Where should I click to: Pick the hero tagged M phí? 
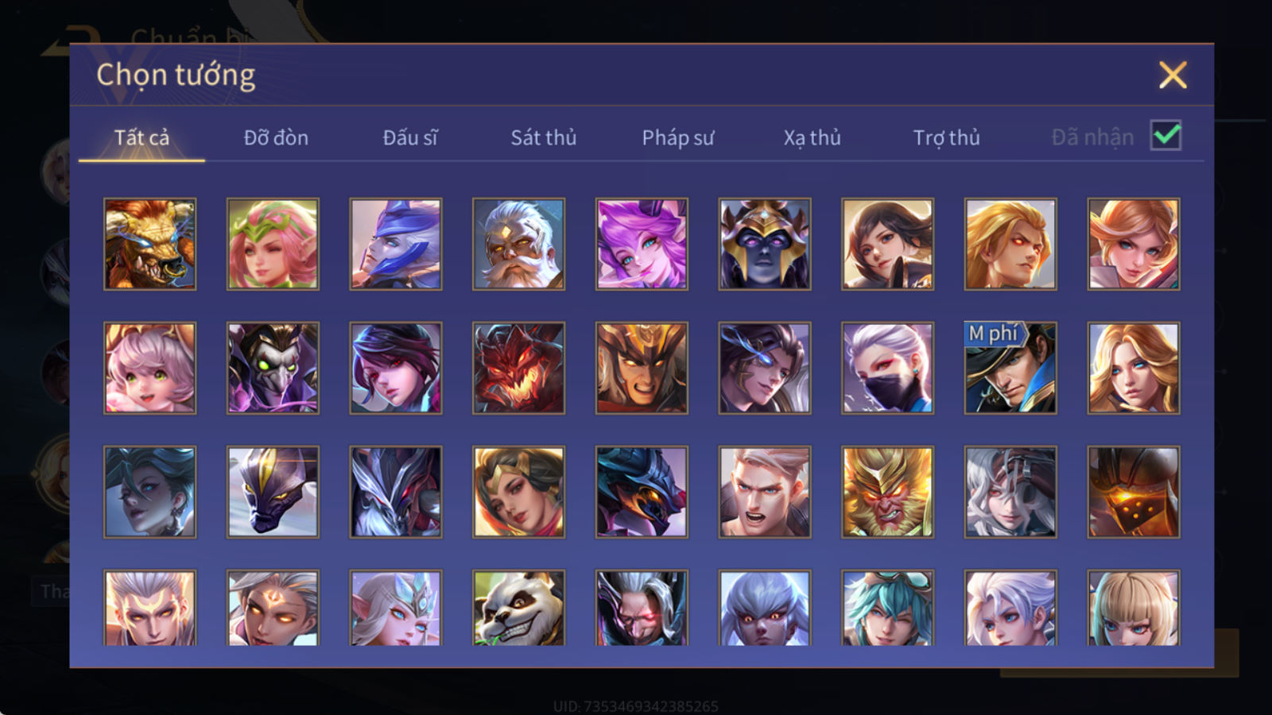click(x=1010, y=368)
